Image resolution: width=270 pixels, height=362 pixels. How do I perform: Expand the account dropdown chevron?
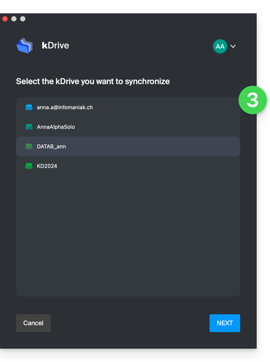(x=233, y=46)
